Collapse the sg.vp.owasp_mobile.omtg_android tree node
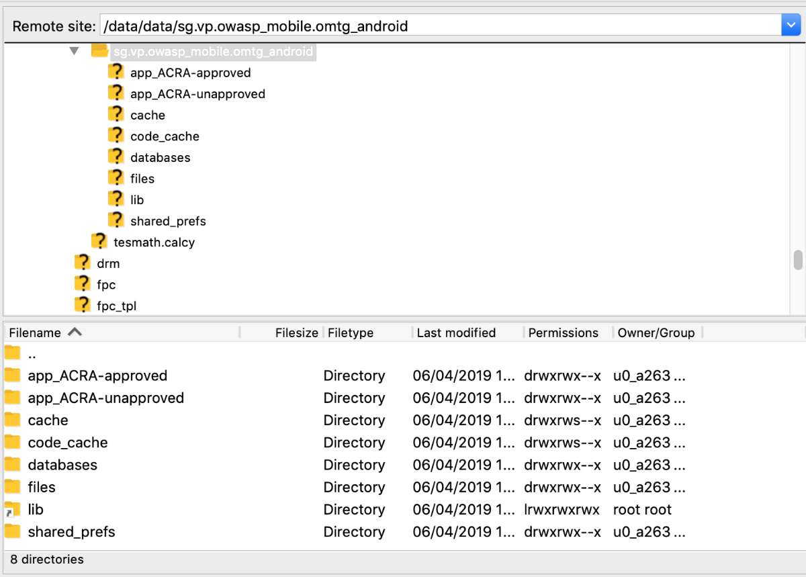 [75, 50]
